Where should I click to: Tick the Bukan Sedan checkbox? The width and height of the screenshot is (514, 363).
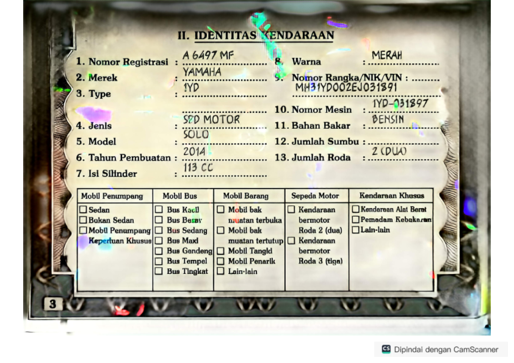[x=83, y=220]
